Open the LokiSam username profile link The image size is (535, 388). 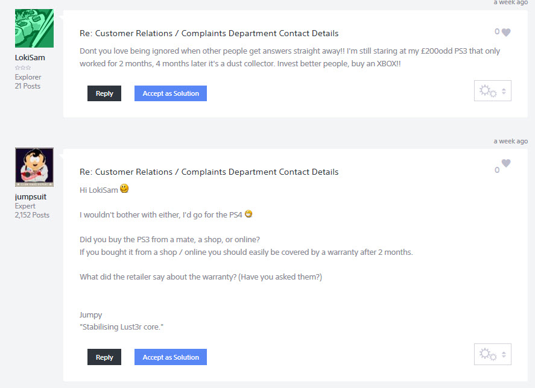click(x=30, y=58)
